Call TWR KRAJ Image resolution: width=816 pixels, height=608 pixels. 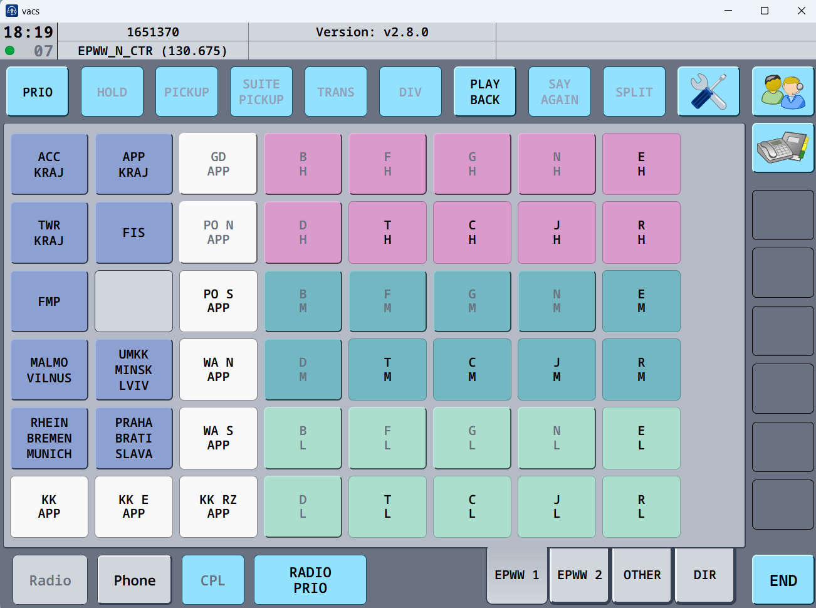(50, 233)
